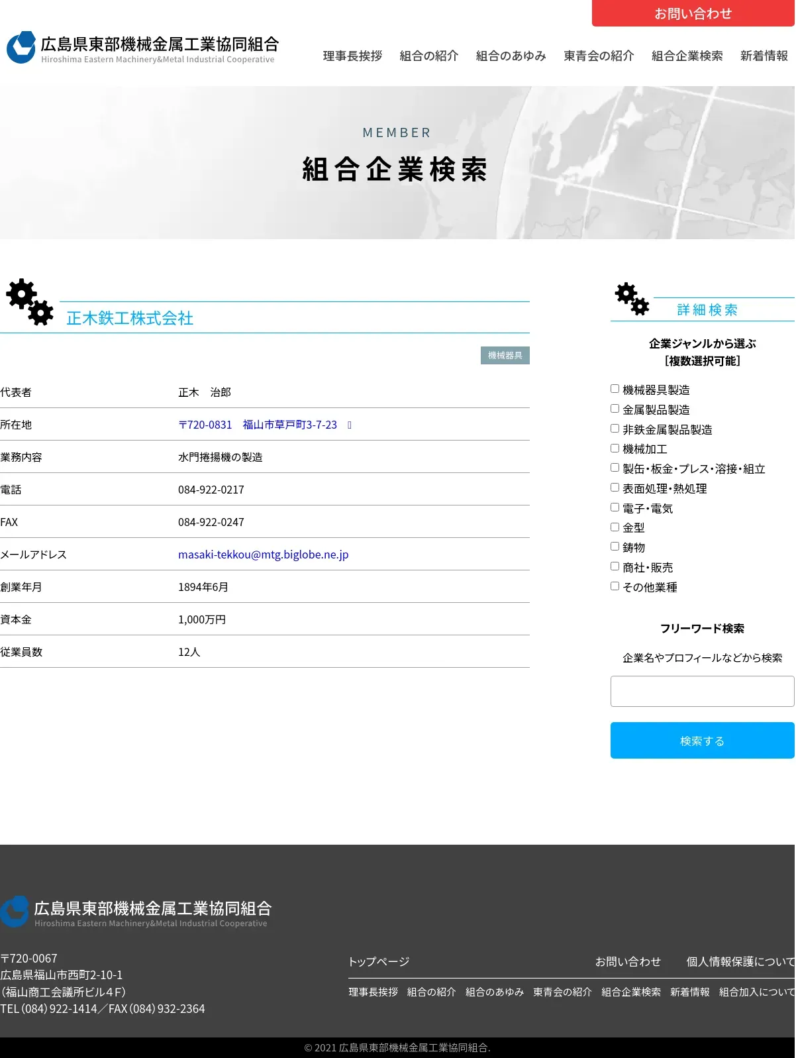Click the footer cooperative logo icon

(x=15, y=912)
